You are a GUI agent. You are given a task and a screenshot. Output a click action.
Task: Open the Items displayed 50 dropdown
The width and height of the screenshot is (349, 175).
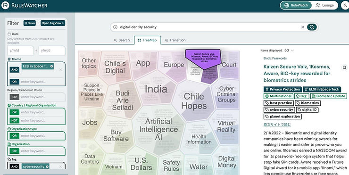[289, 50]
